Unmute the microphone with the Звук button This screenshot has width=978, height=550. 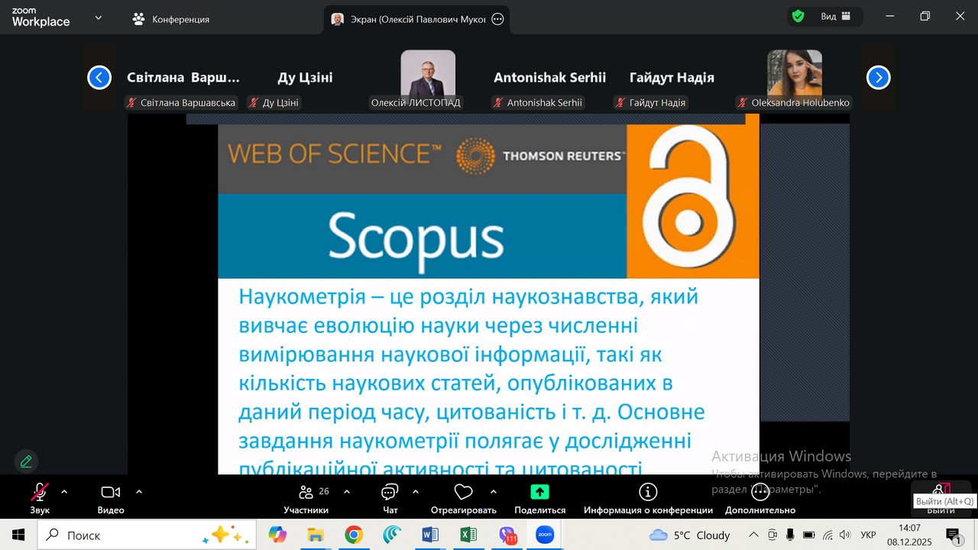click(x=40, y=498)
